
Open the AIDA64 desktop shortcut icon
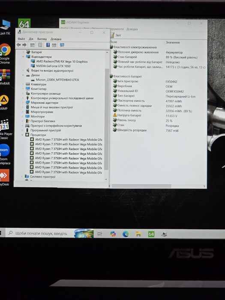point(24,24)
